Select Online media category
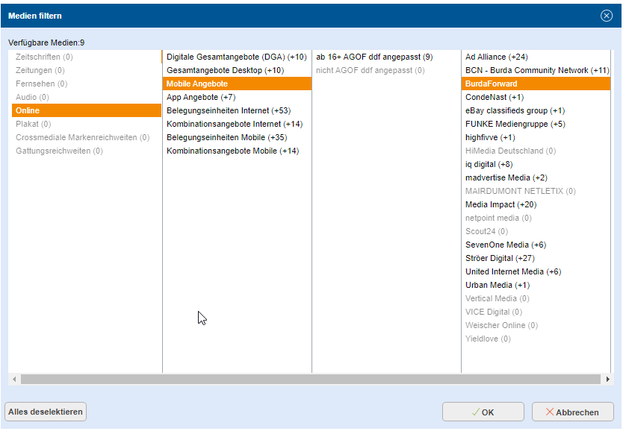 (28, 110)
